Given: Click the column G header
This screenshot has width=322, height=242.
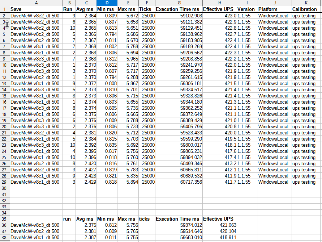Looking at the screenshot, I should 179,3.
